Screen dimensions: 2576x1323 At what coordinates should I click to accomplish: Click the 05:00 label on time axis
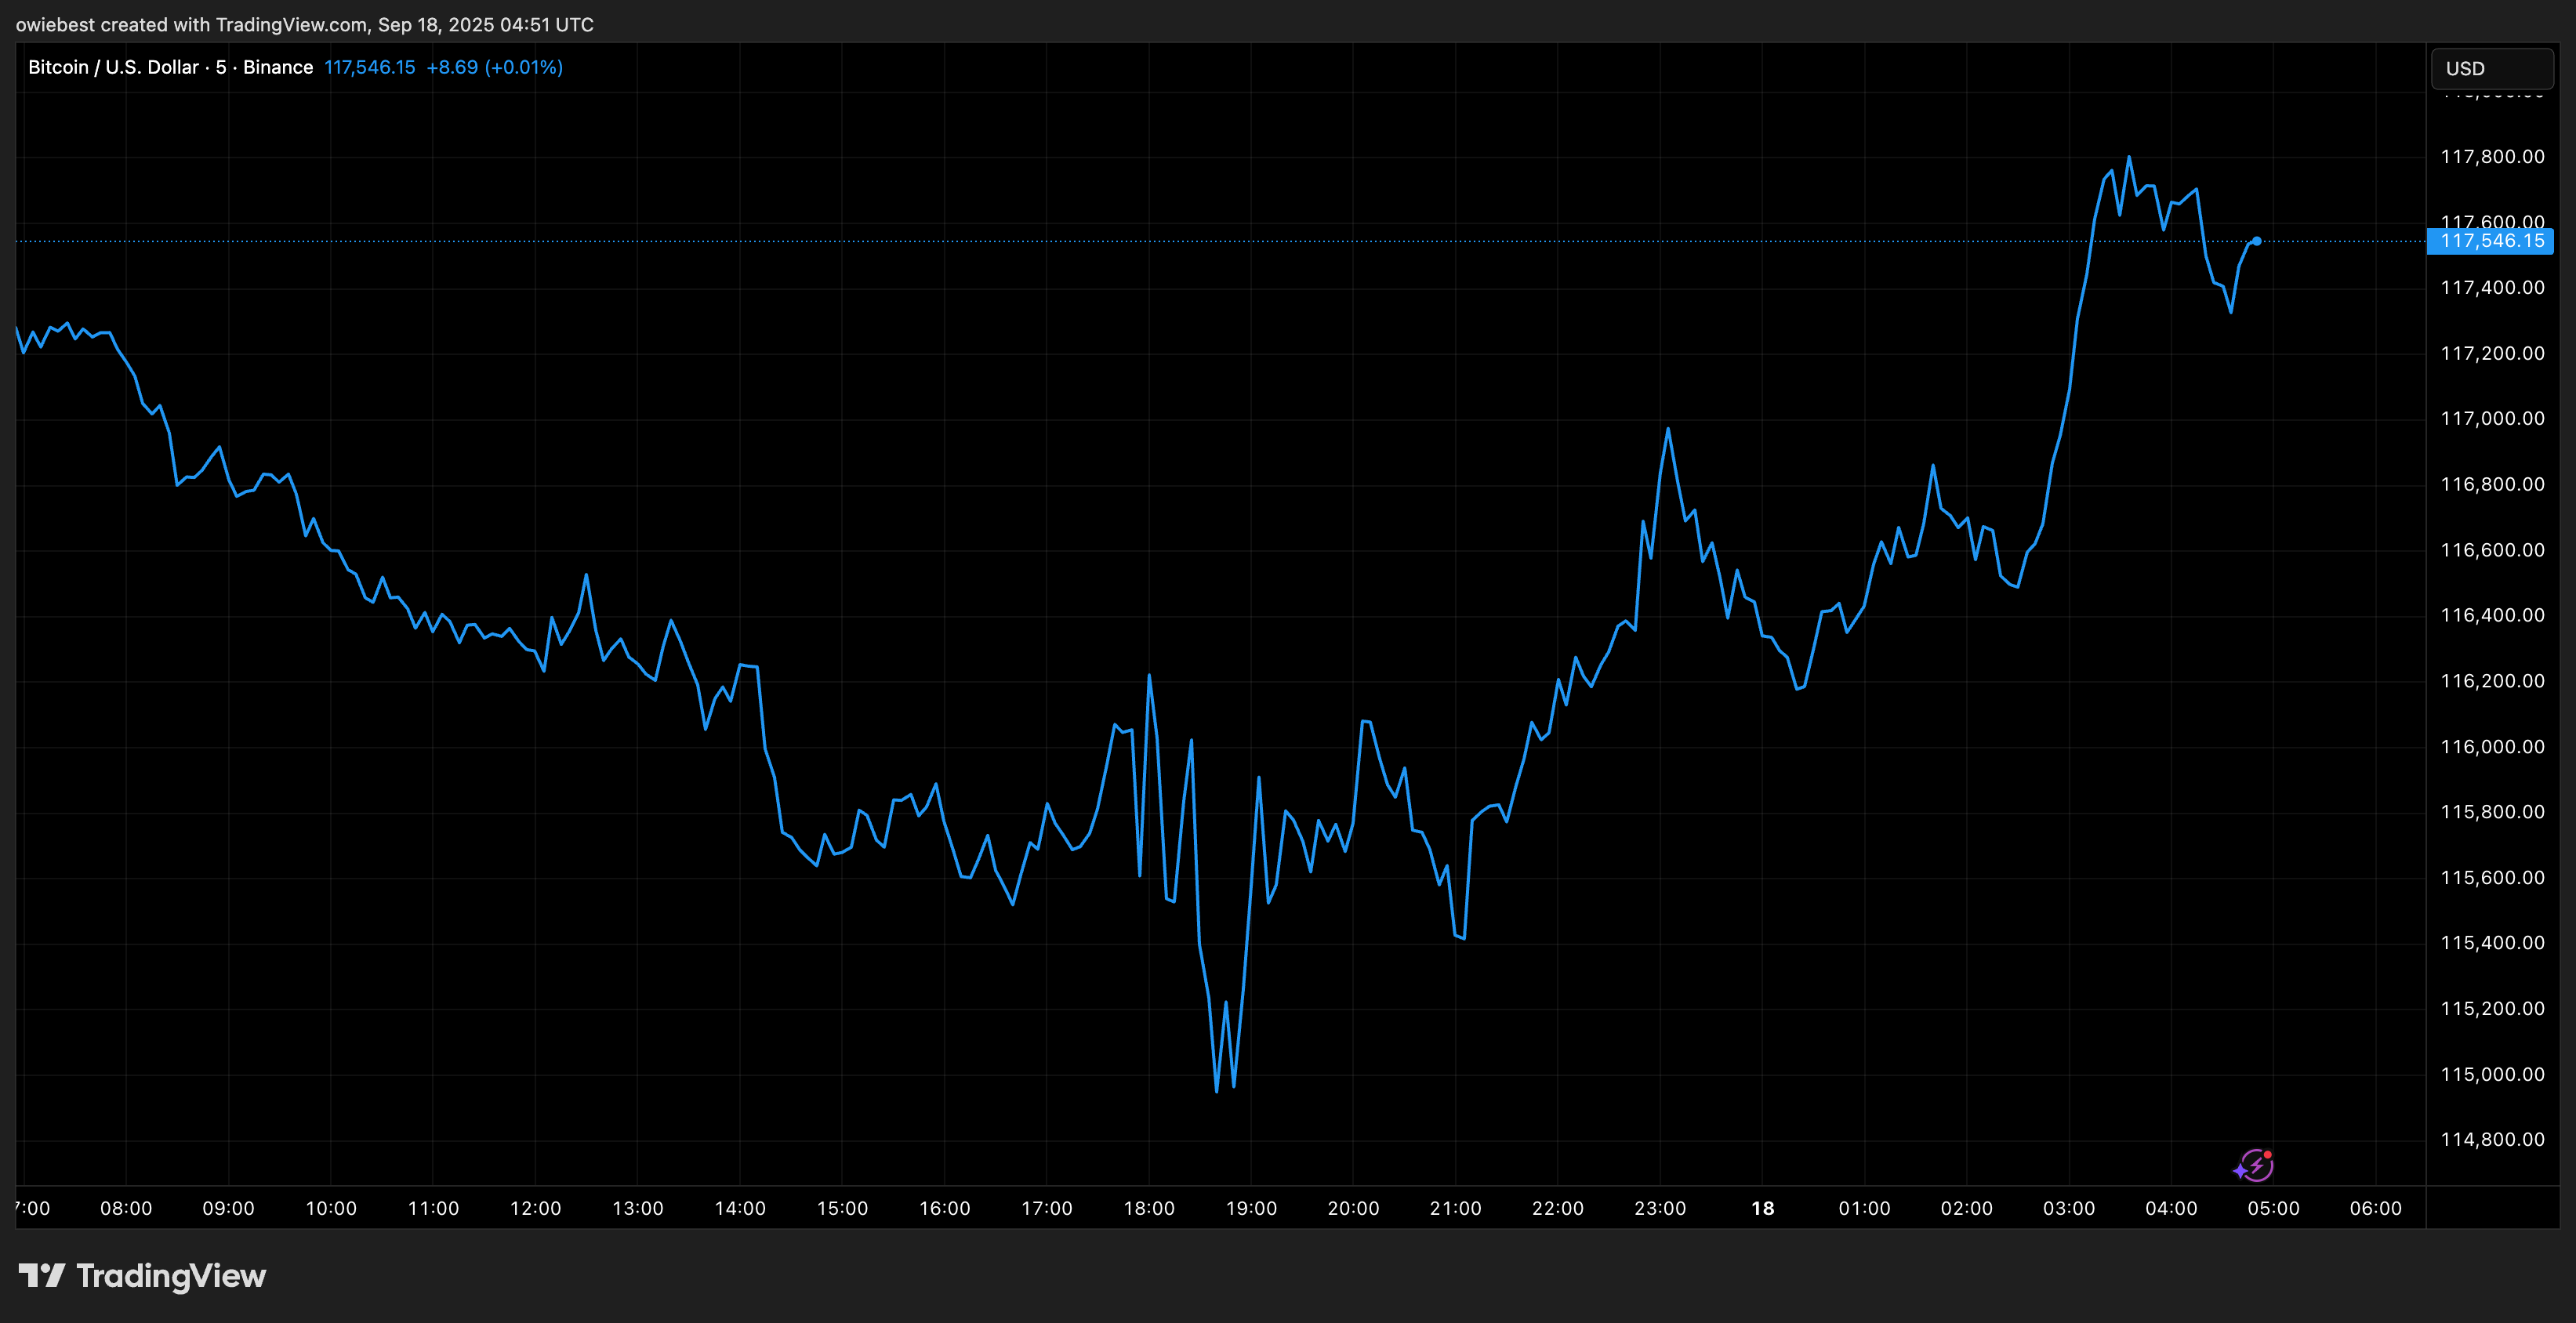pos(2273,1208)
